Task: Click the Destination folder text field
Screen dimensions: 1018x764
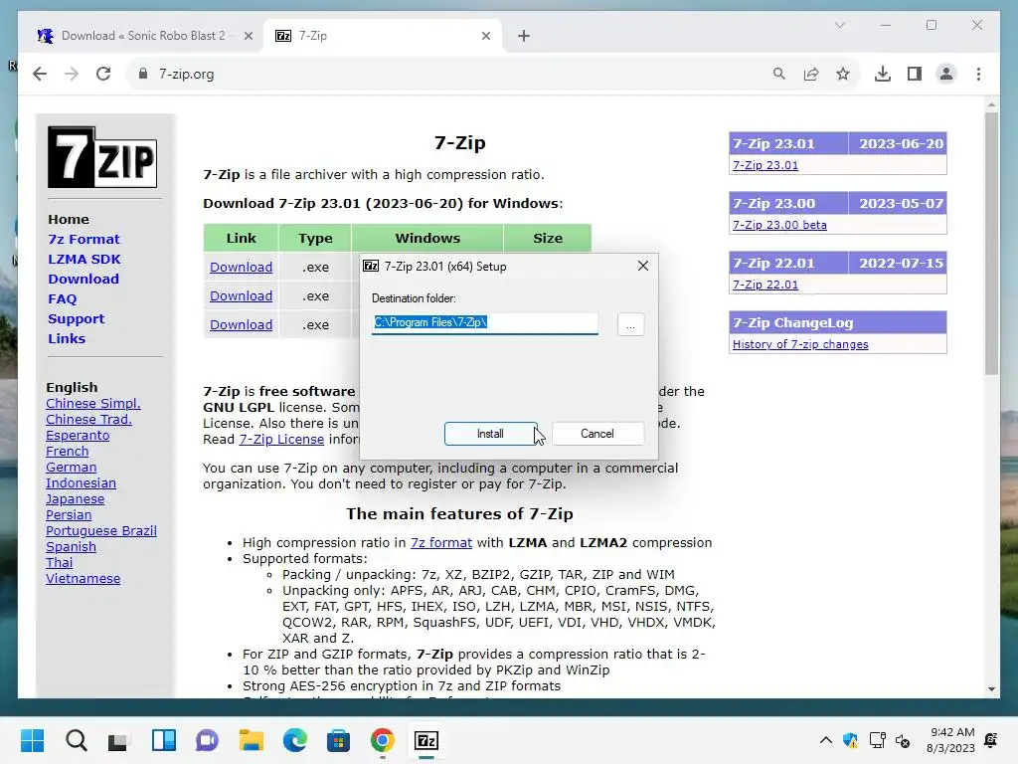Action: [x=484, y=323]
